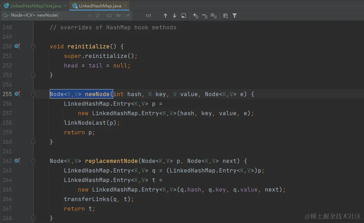
Task: Click the reinitialize method name
Action: pyautogui.click(x=88, y=47)
